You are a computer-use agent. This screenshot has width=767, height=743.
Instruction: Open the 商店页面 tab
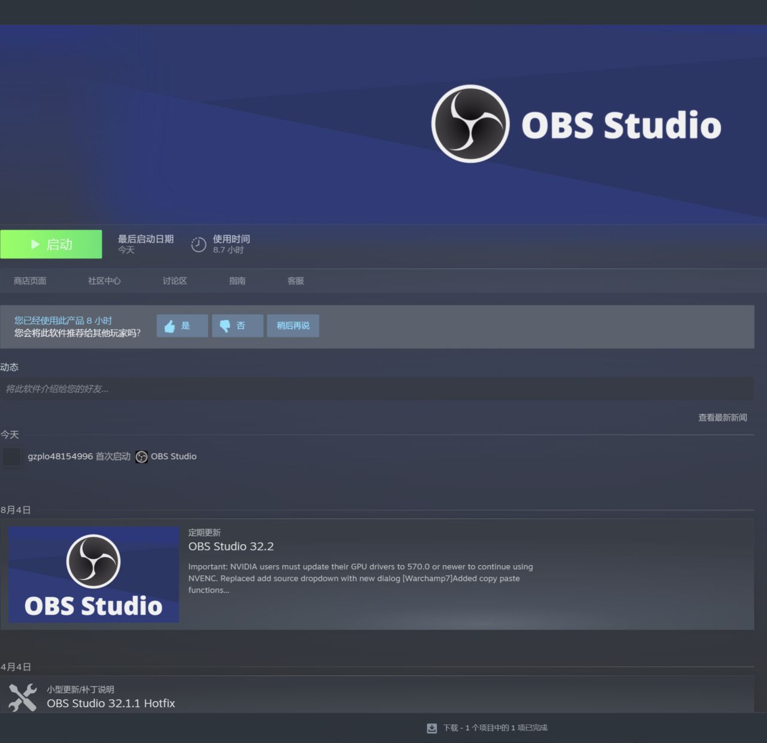point(30,281)
